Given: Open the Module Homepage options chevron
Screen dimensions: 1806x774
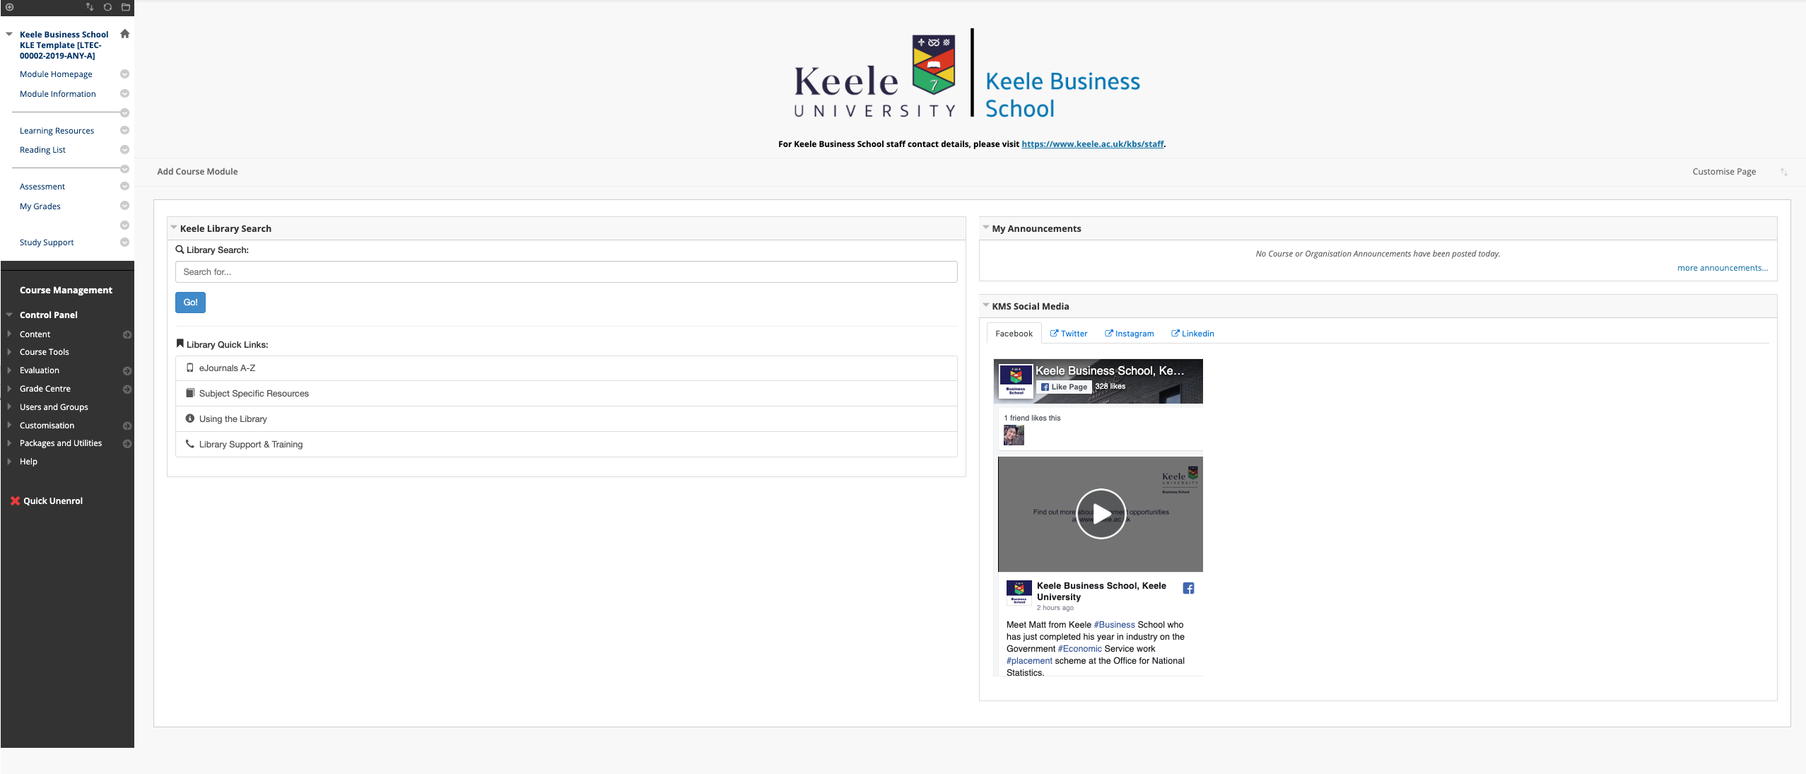Looking at the screenshot, I should (x=124, y=74).
